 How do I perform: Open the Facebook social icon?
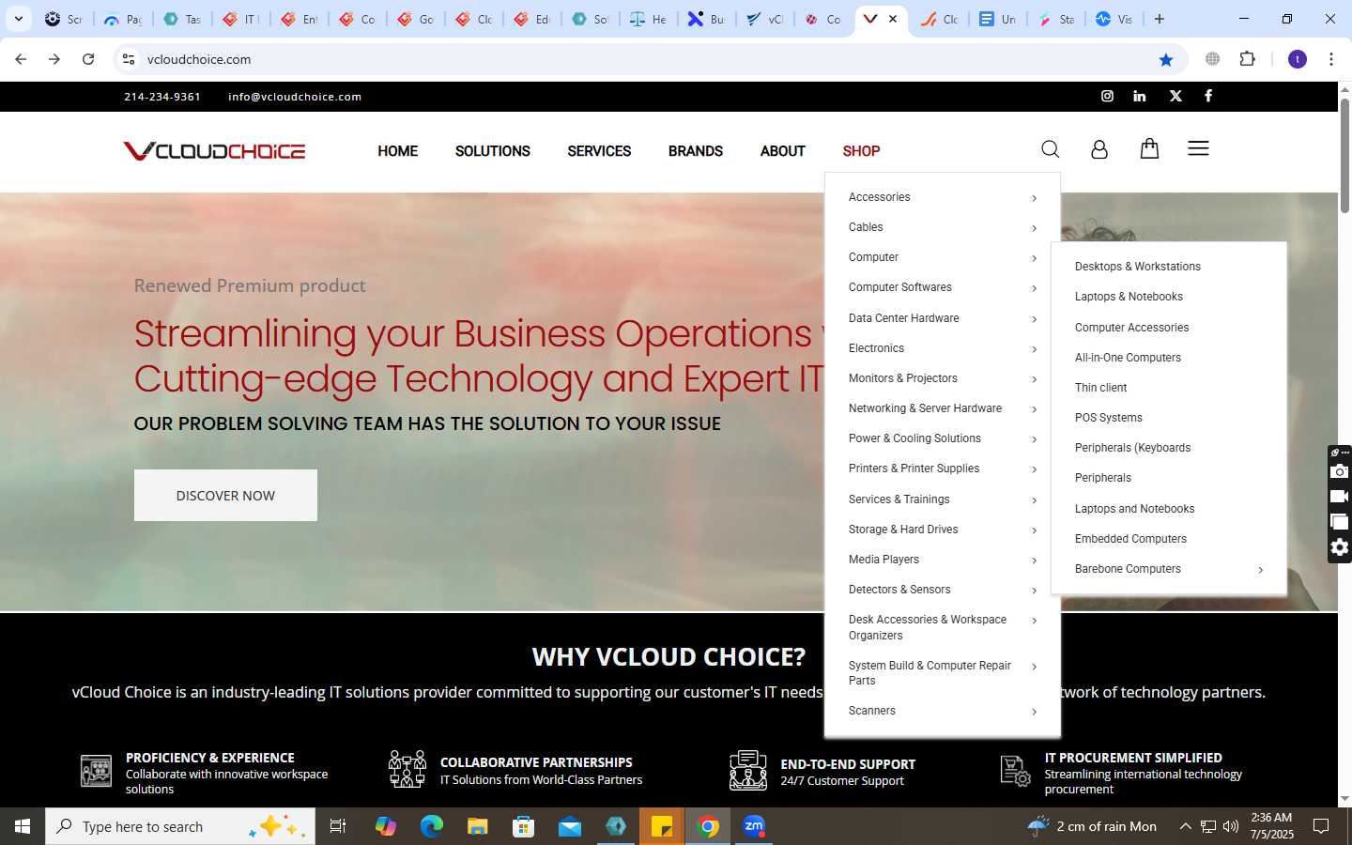click(1208, 96)
